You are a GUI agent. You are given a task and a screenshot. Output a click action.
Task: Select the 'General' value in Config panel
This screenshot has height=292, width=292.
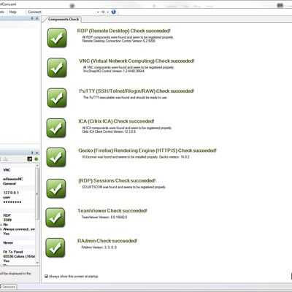pos(9,183)
